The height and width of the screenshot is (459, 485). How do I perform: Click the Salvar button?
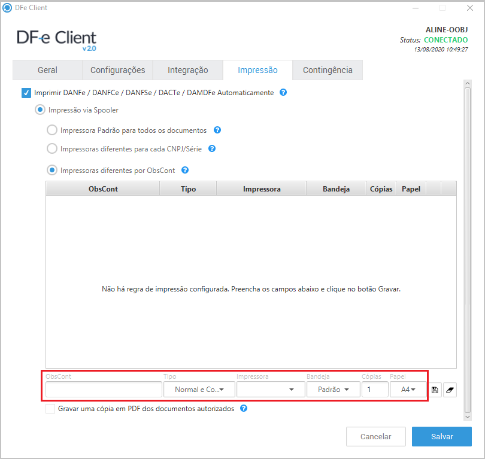pos(442,436)
